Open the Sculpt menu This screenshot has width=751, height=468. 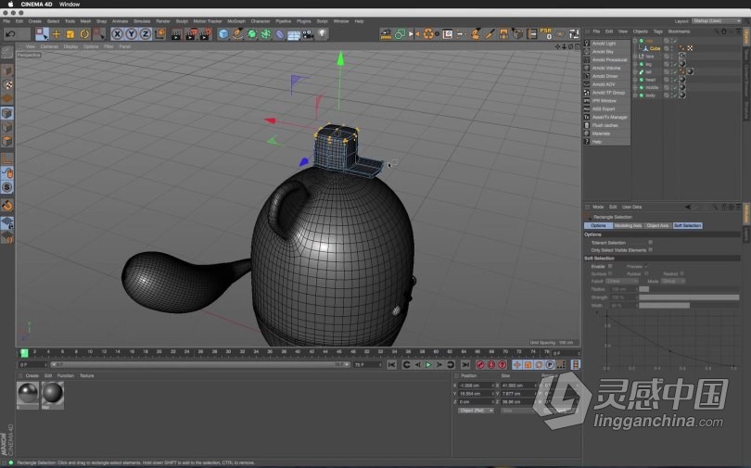182,21
